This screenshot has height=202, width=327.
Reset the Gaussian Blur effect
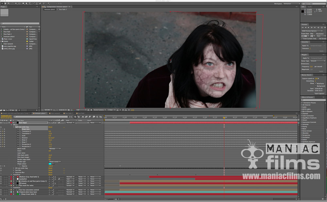[x=50, y=172]
